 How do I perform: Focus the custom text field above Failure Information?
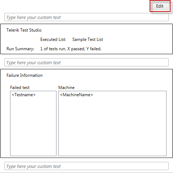pos(86,62)
